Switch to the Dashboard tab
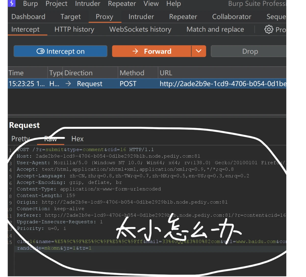The image size is (306, 277). point(28,17)
